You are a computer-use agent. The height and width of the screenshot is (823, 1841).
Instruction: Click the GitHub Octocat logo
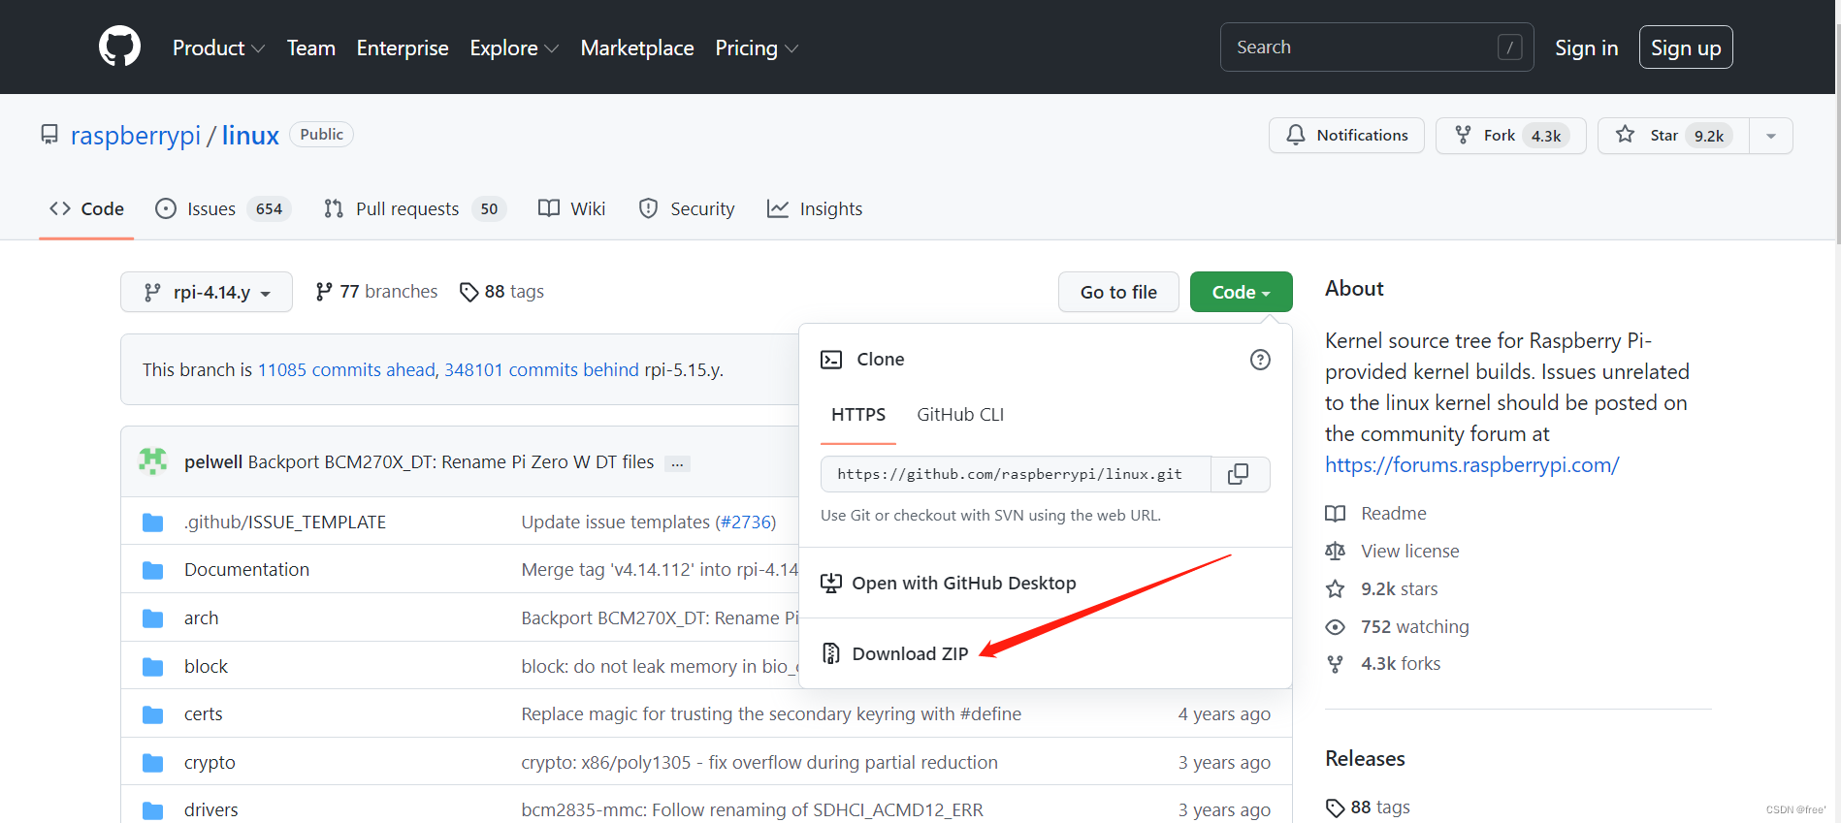[x=119, y=47]
